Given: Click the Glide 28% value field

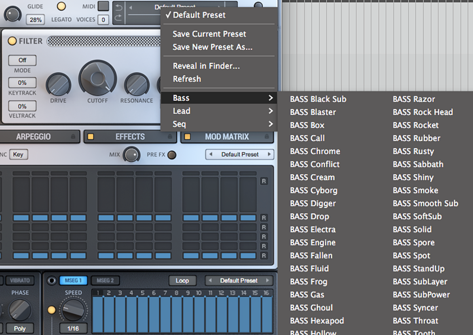Looking at the screenshot, I should [x=36, y=20].
